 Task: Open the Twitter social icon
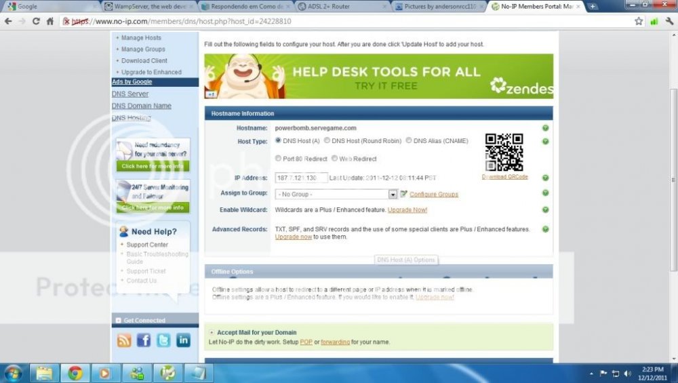click(x=163, y=340)
